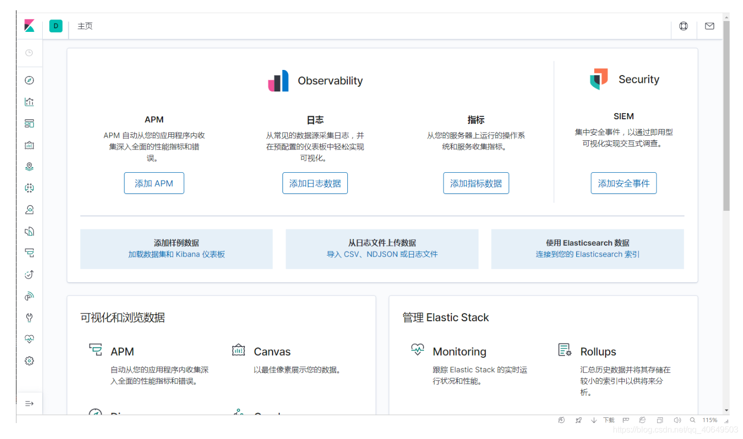Click the scrollbar down arrow
The height and width of the screenshot is (439, 743).
click(x=726, y=410)
